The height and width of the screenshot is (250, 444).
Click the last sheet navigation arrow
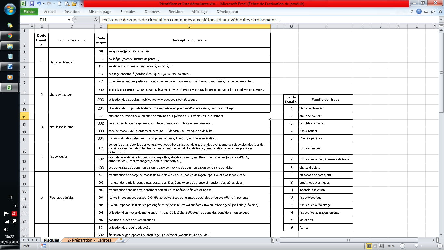point(37,240)
